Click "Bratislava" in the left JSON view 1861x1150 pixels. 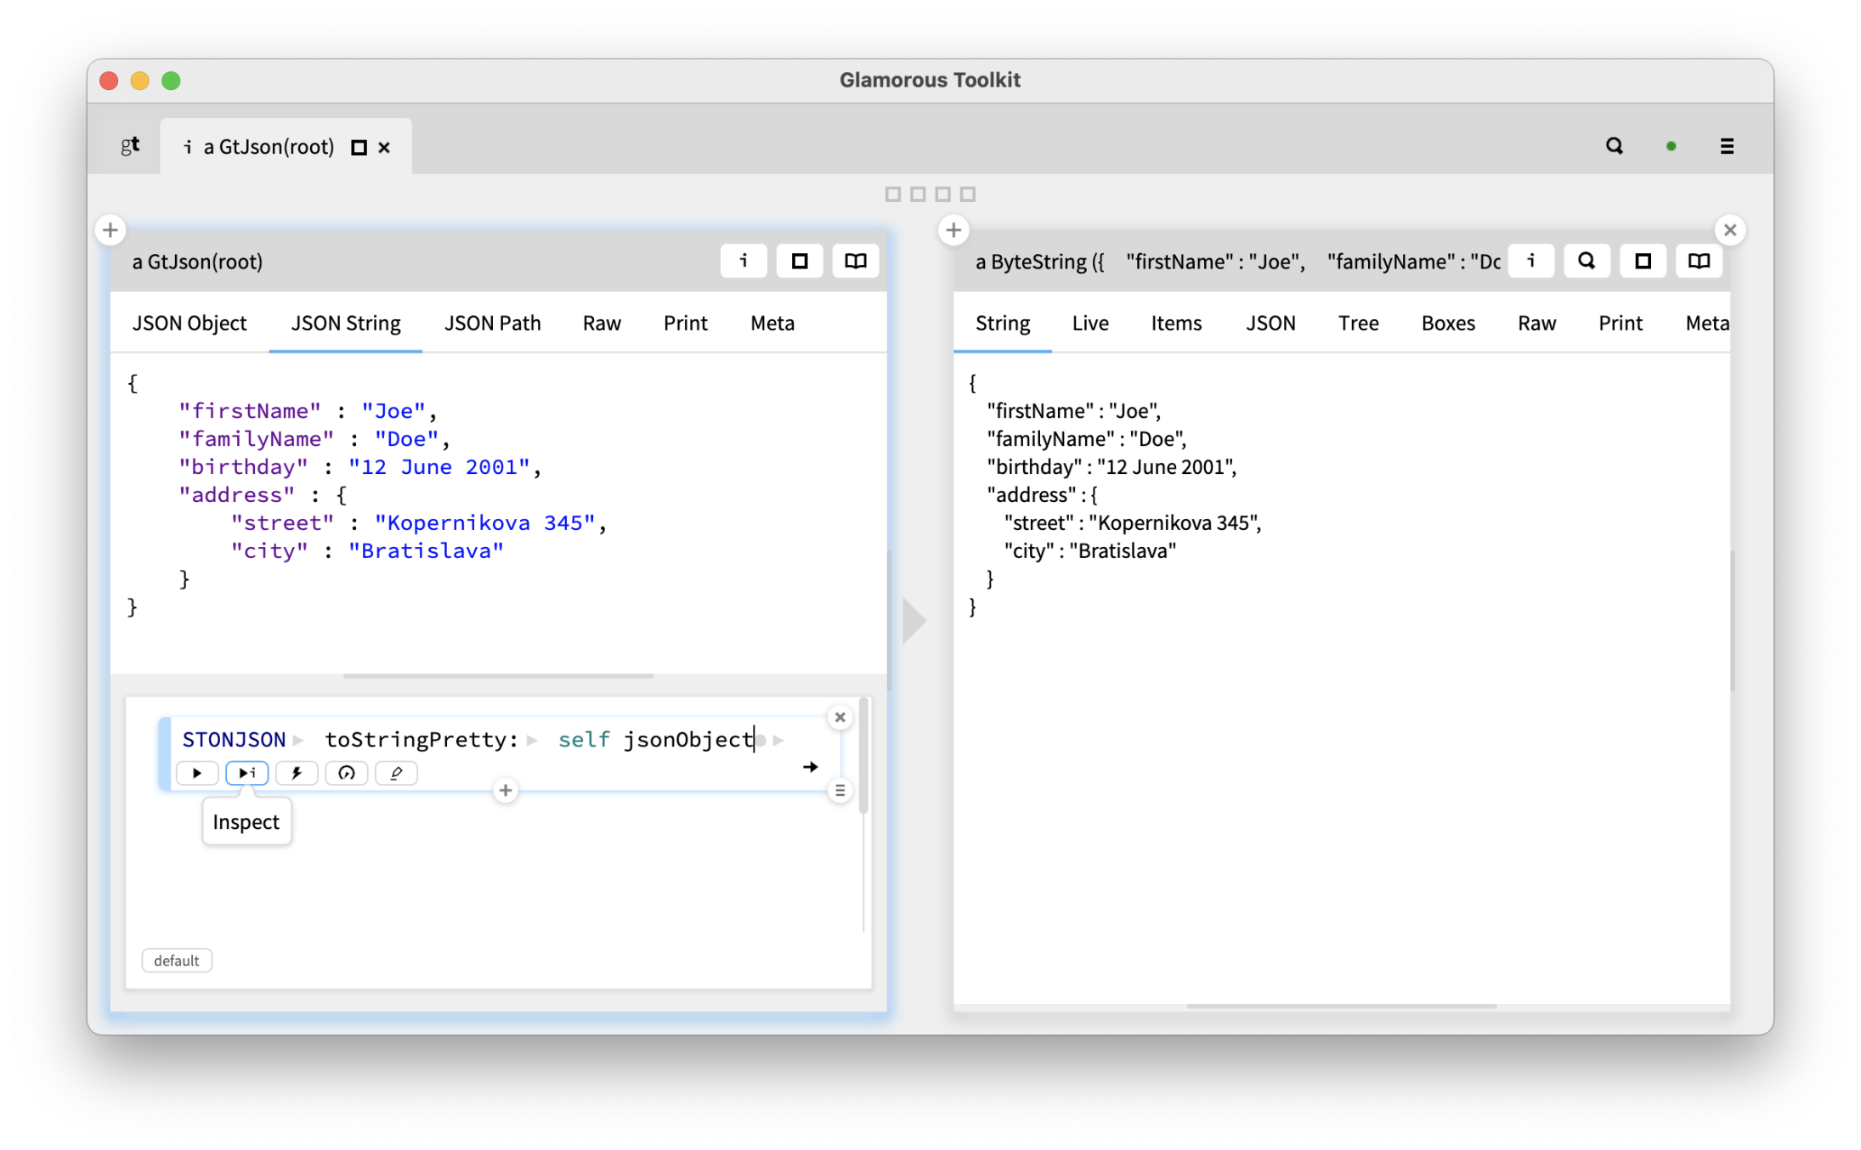427,551
